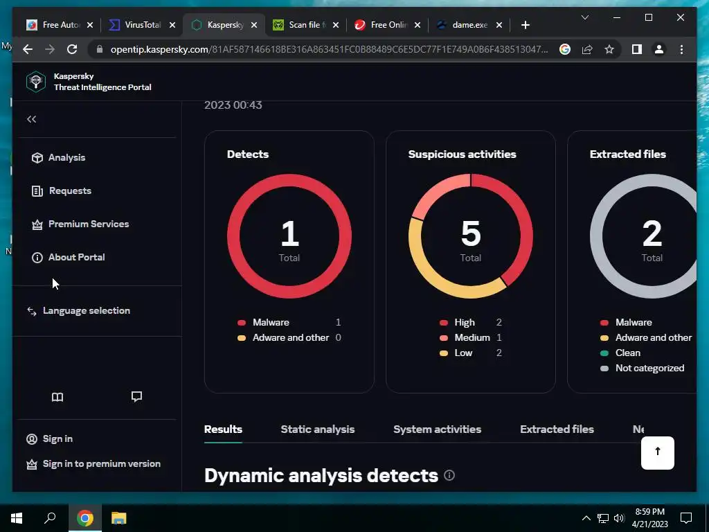Open the Windows Start menu
Image resolution: width=709 pixels, height=532 pixels.
pos(17,518)
